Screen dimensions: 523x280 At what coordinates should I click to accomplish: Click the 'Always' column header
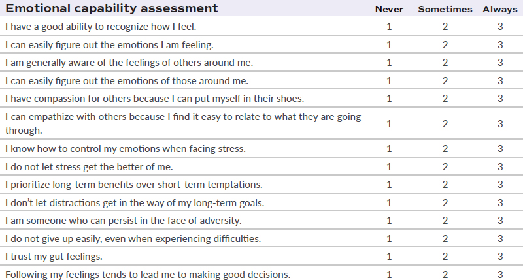[x=500, y=9]
